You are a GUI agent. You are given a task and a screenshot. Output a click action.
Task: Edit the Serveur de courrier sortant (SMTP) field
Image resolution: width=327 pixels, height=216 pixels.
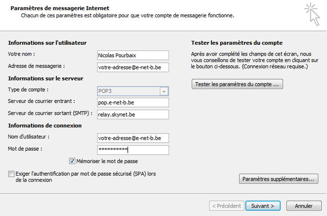pyautogui.click(x=132, y=114)
